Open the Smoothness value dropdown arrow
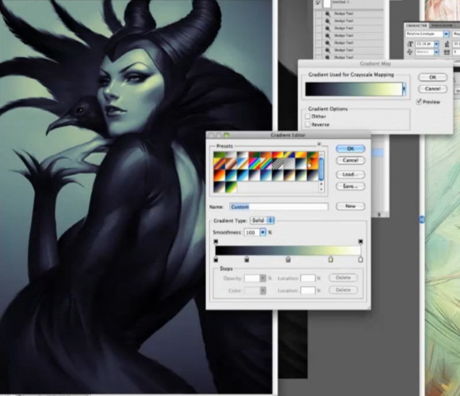460x396 pixels. click(x=263, y=232)
